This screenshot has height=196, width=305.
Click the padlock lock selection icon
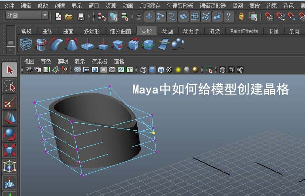(x=241, y=17)
